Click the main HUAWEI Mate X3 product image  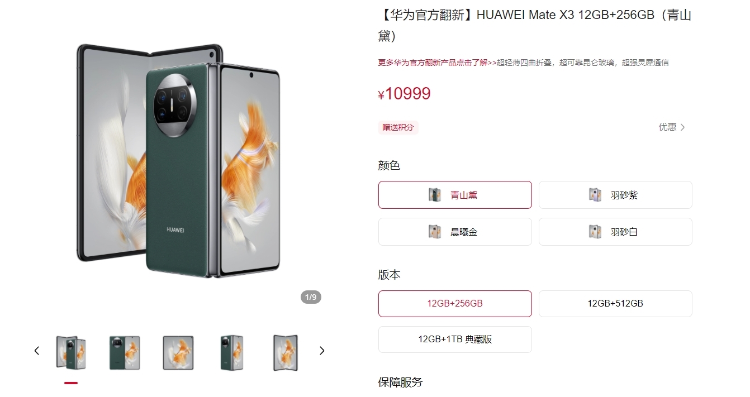coord(178,161)
